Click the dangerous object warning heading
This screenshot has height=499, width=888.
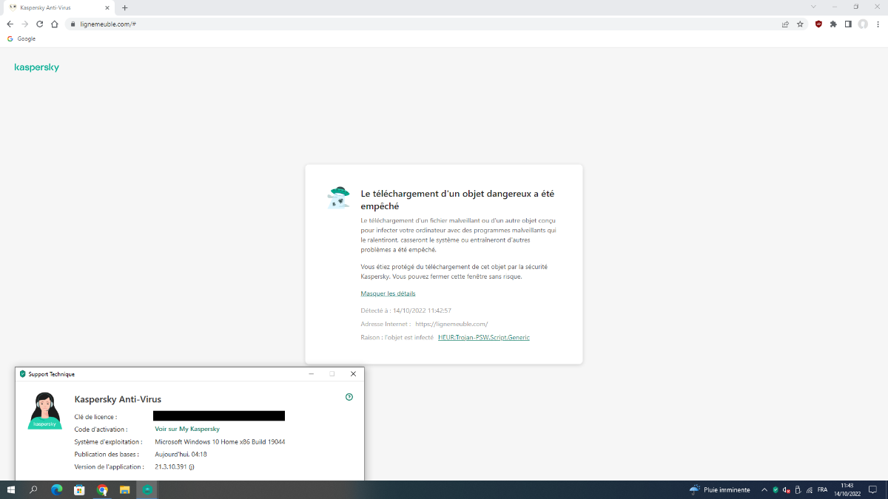point(457,200)
